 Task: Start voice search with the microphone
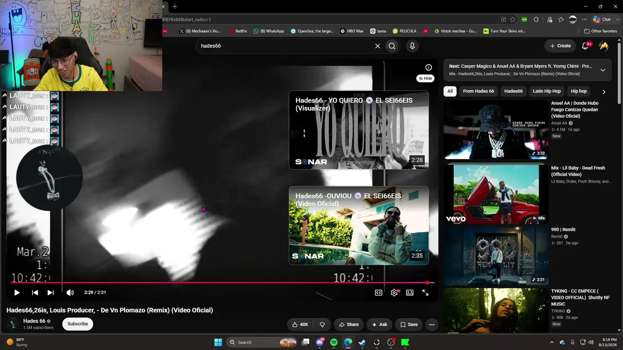point(412,46)
